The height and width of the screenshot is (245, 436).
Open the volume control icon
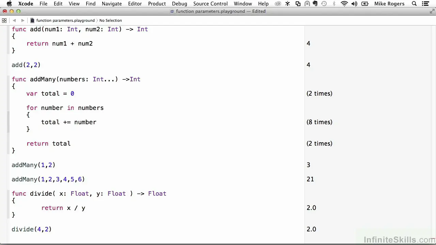coord(354,4)
